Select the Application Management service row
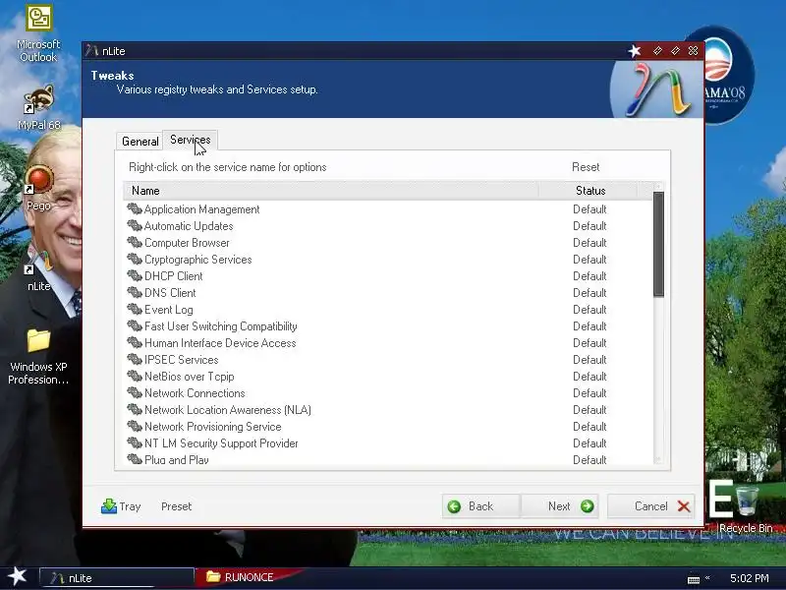The height and width of the screenshot is (590, 786). click(x=388, y=209)
